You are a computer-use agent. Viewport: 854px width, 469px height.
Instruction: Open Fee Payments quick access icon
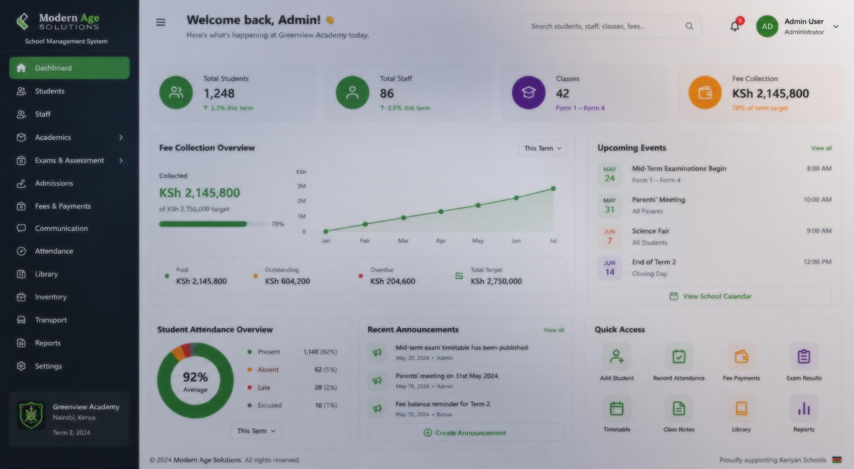point(741,357)
